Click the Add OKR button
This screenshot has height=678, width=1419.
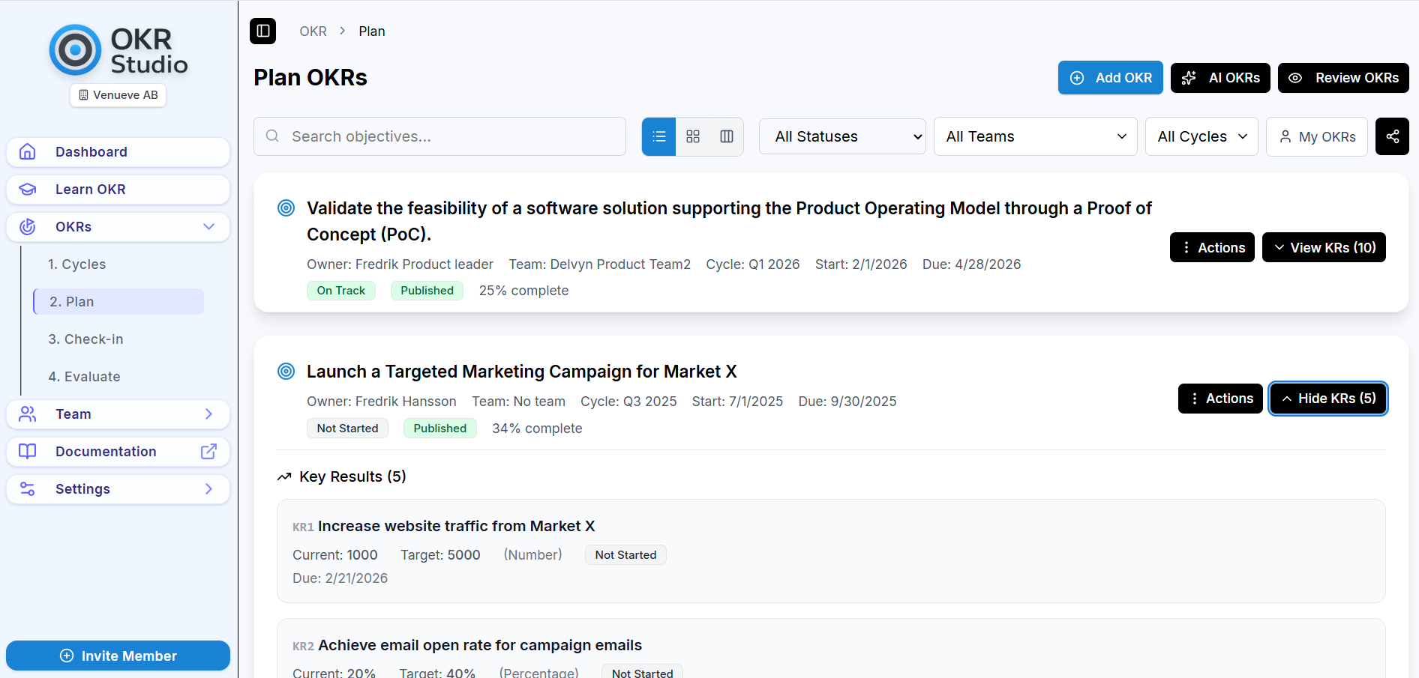coord(1110,78)
